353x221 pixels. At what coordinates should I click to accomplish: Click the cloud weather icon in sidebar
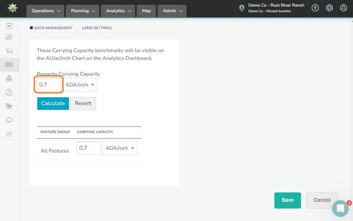click(x=9, y=120)
